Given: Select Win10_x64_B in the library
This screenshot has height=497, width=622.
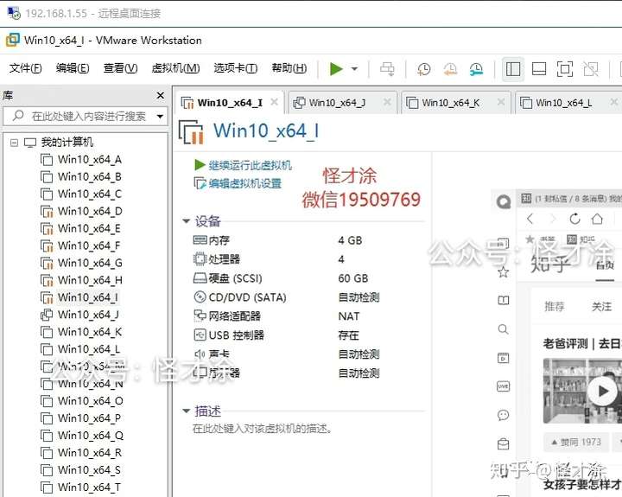Looking at the screenshot, I should pos(89,176).
